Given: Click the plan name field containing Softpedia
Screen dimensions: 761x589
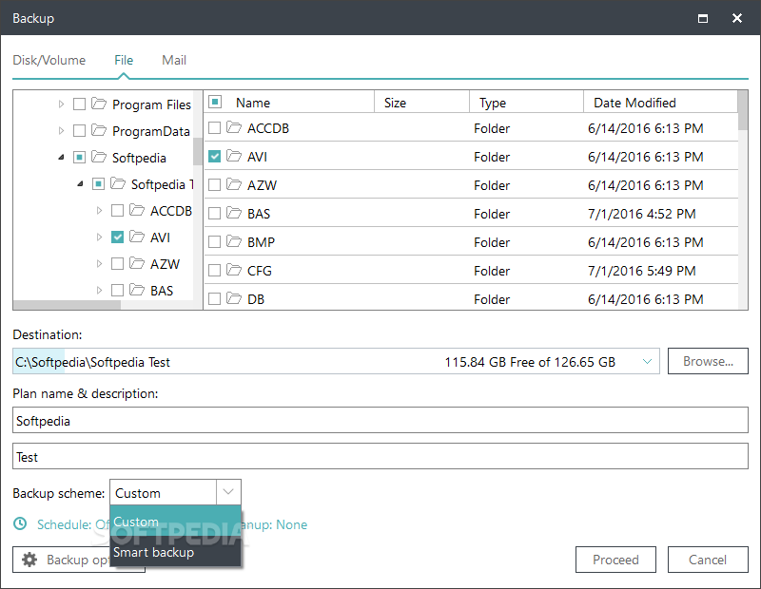Looking at the screenshot, I should point(380,420).
